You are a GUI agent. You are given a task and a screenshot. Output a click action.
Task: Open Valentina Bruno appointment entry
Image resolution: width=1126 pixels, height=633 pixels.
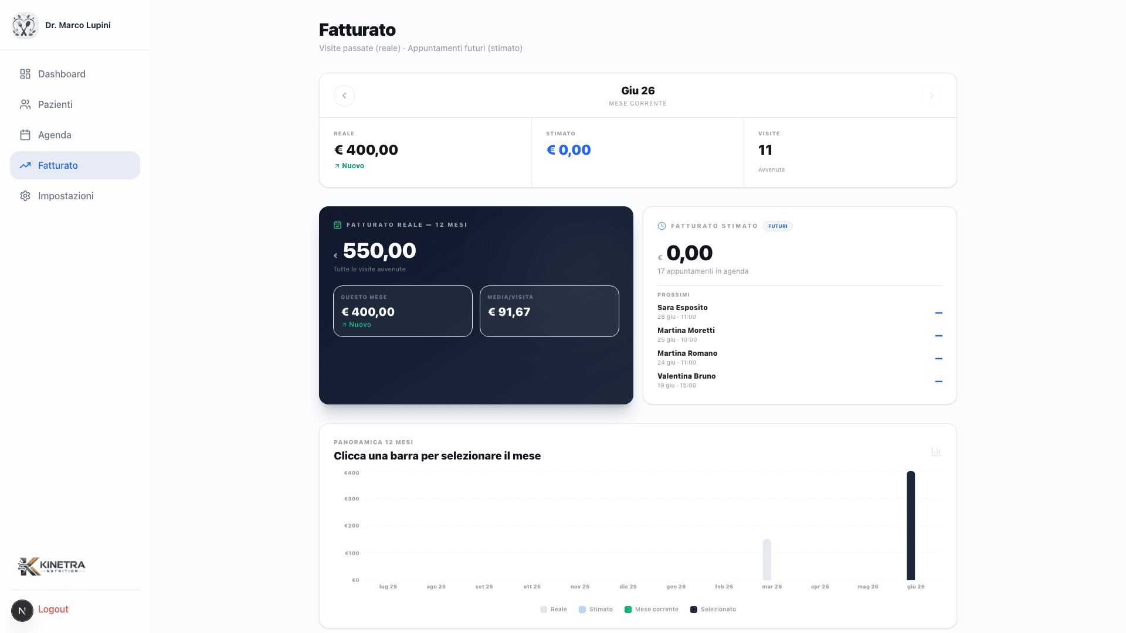[799, 380]
